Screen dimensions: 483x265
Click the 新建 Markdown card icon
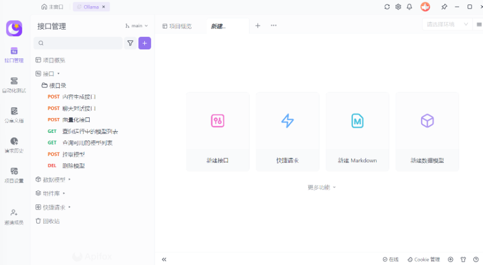[357, 121]
